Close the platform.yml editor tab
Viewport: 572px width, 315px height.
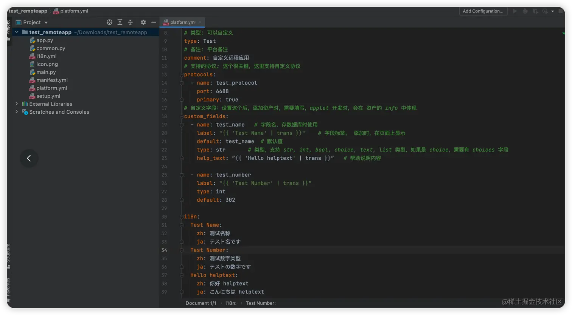pyautogui.click(x=200, y=22)
